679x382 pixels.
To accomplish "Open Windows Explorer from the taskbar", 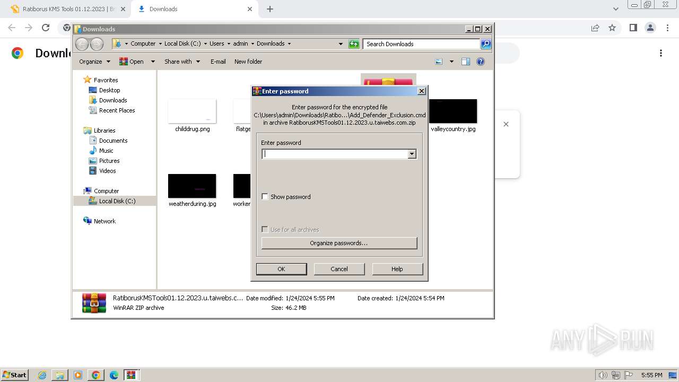I will click(x=60, y=375).
